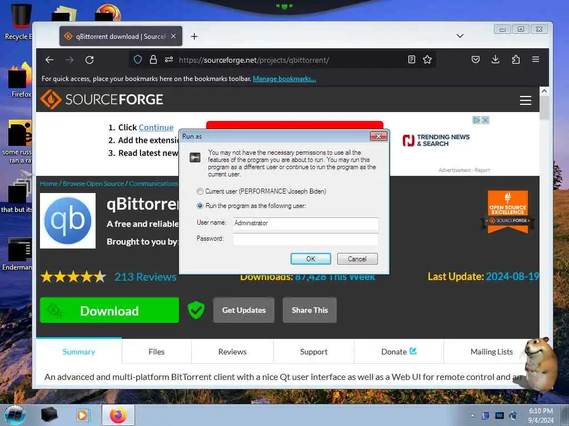The image size is (569, 426).
Task: Open the Home breadcrumb link
Action: (x=49, y=184)
